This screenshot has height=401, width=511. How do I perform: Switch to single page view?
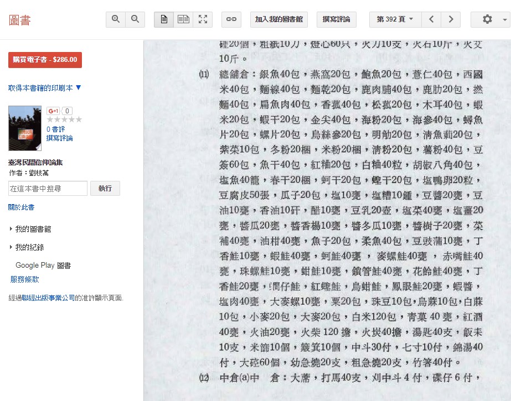[x=164, y=19]
